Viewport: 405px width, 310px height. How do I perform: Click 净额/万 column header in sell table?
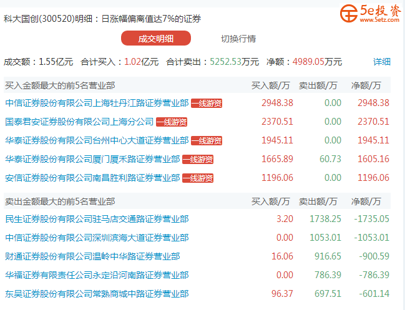[x=366, y=201]
